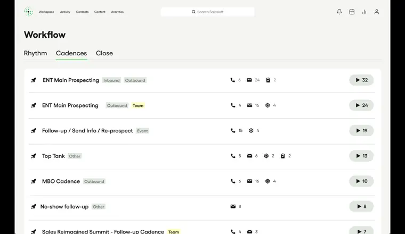
Task: Switch to the Rhythm tab
Action: pyautogui.click(x=35, y=53)
